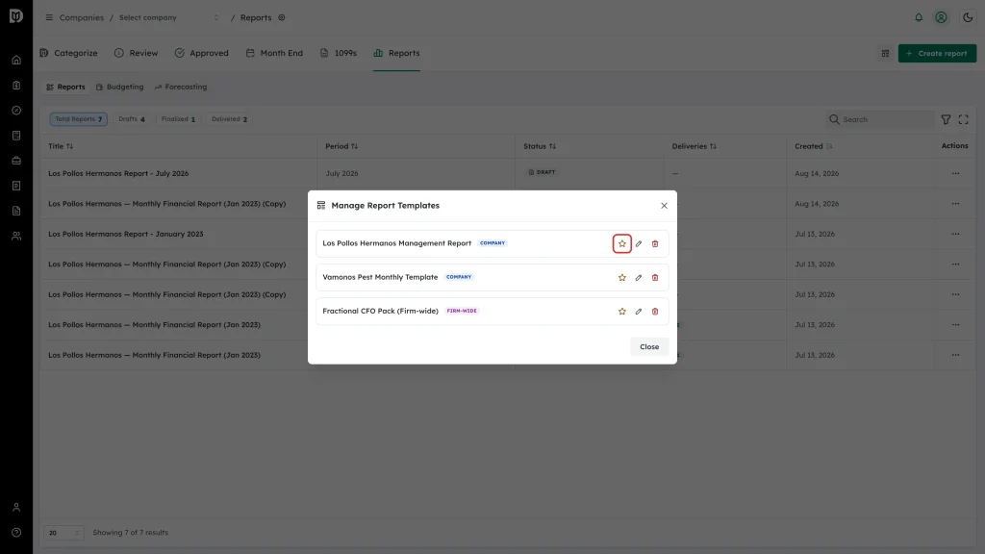985x554 pixels.
Task: Click the Reports settings gear in breadcrumb
Action: click(x=282, y=17)
